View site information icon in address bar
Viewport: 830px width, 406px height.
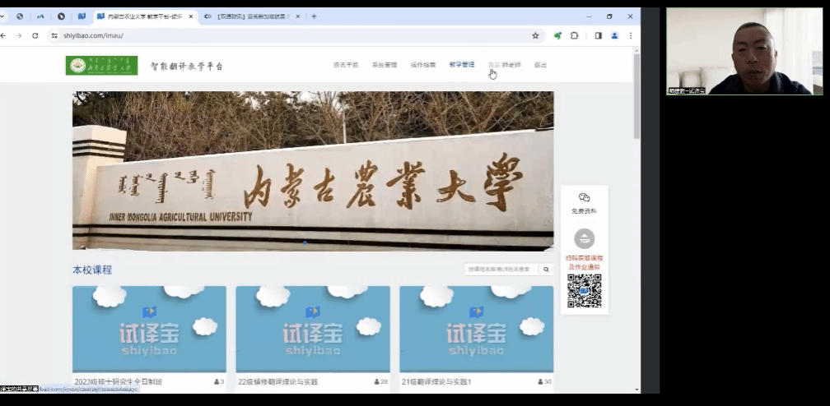(54, 35)
